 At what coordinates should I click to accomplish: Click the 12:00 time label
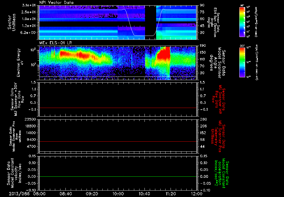(197, 194)
